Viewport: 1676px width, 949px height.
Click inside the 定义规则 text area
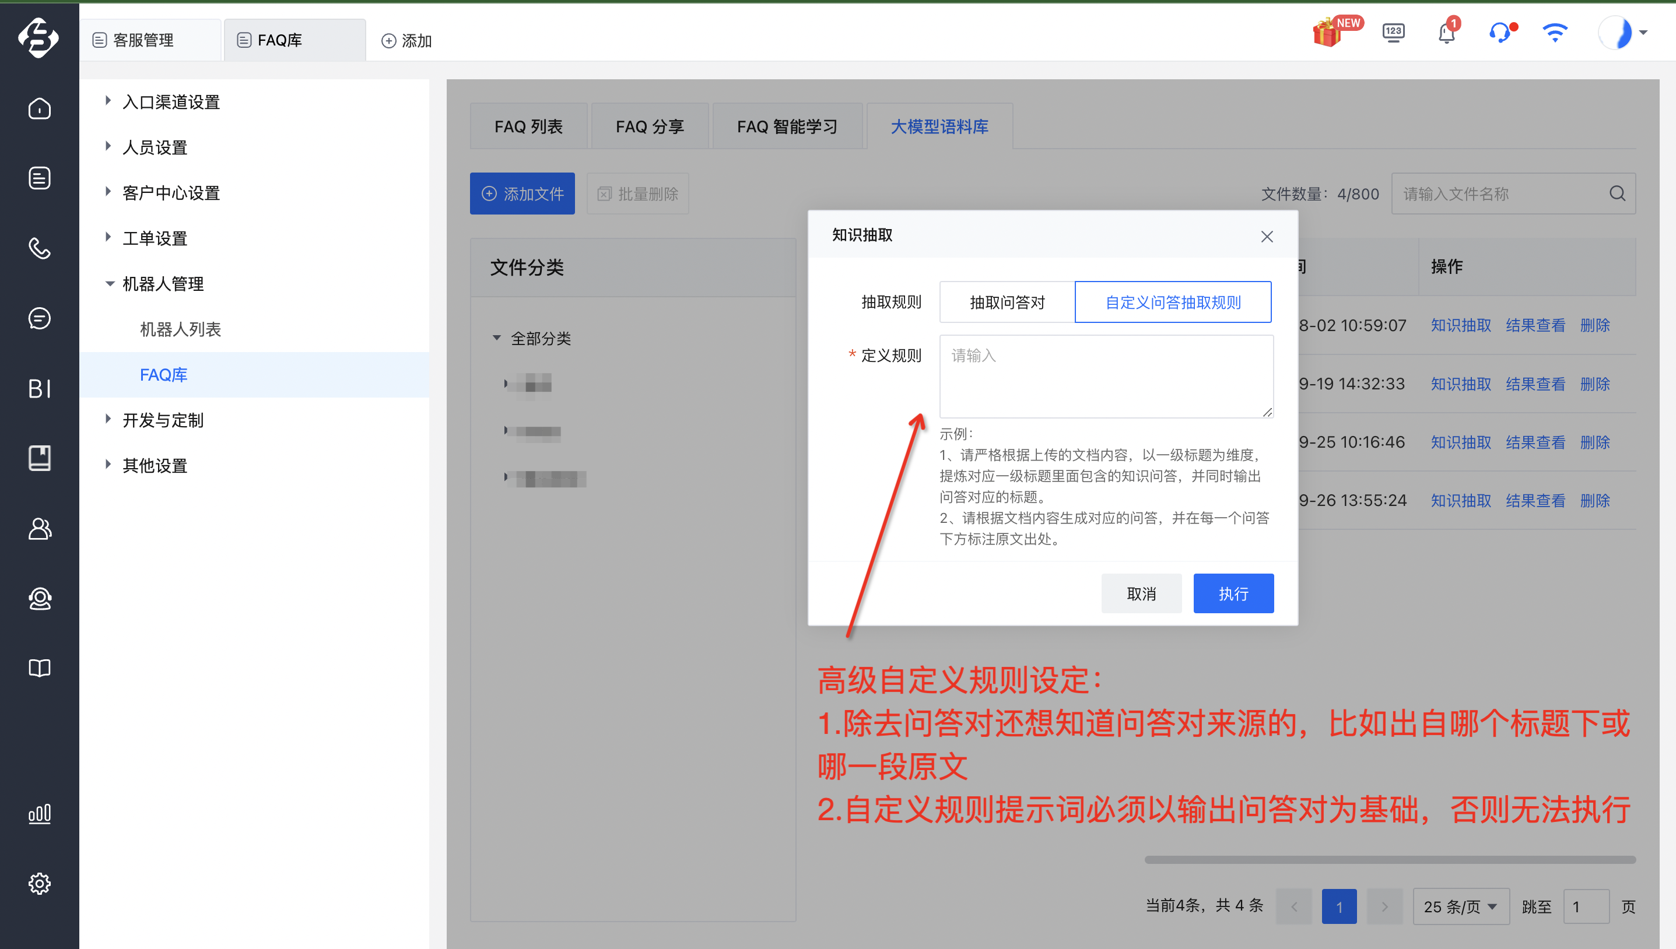point(1106,376)
